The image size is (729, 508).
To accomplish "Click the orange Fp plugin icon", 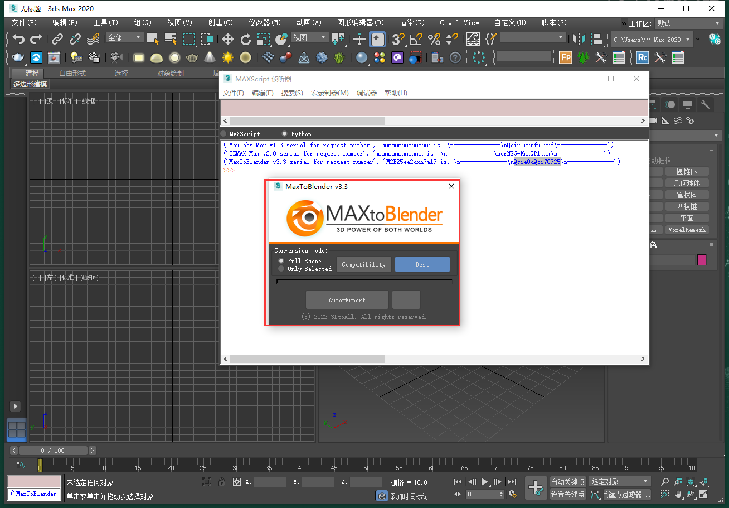I will 566,57.
